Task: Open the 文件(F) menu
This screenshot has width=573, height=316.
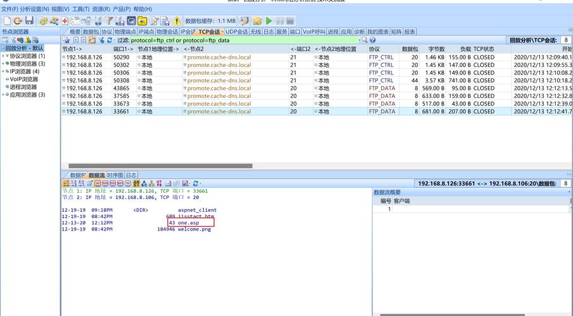Action: [x=9, y=9]
